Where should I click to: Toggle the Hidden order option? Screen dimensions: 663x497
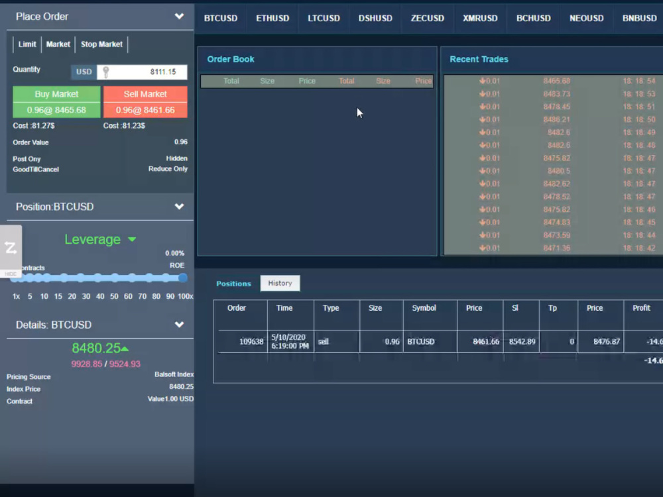click(176, 158)
